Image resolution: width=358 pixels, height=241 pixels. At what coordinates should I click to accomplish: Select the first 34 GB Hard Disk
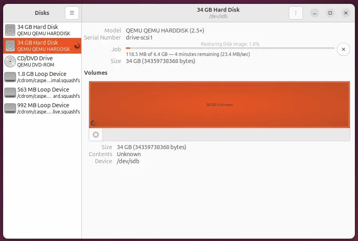click(42, 30)
